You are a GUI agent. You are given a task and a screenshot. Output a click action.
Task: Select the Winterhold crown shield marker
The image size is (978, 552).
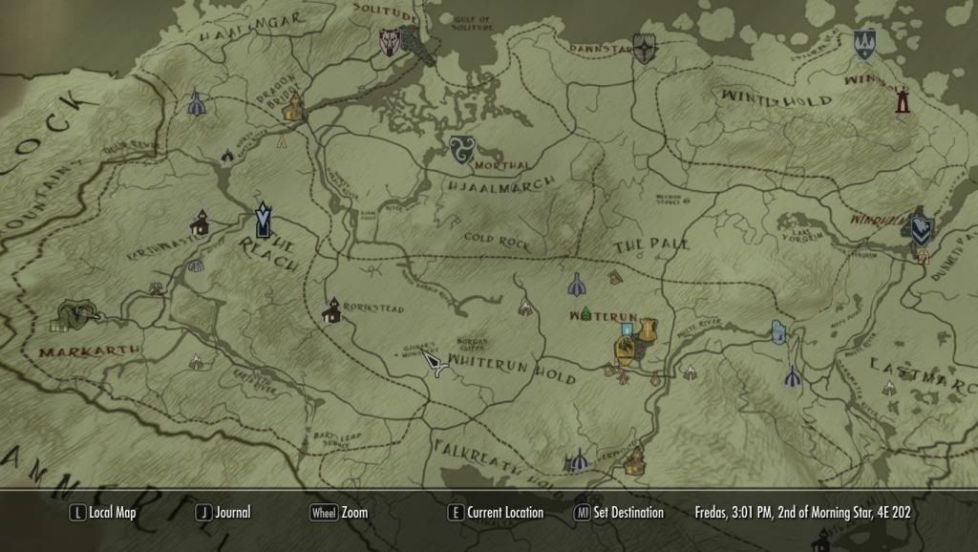point(864,42)
